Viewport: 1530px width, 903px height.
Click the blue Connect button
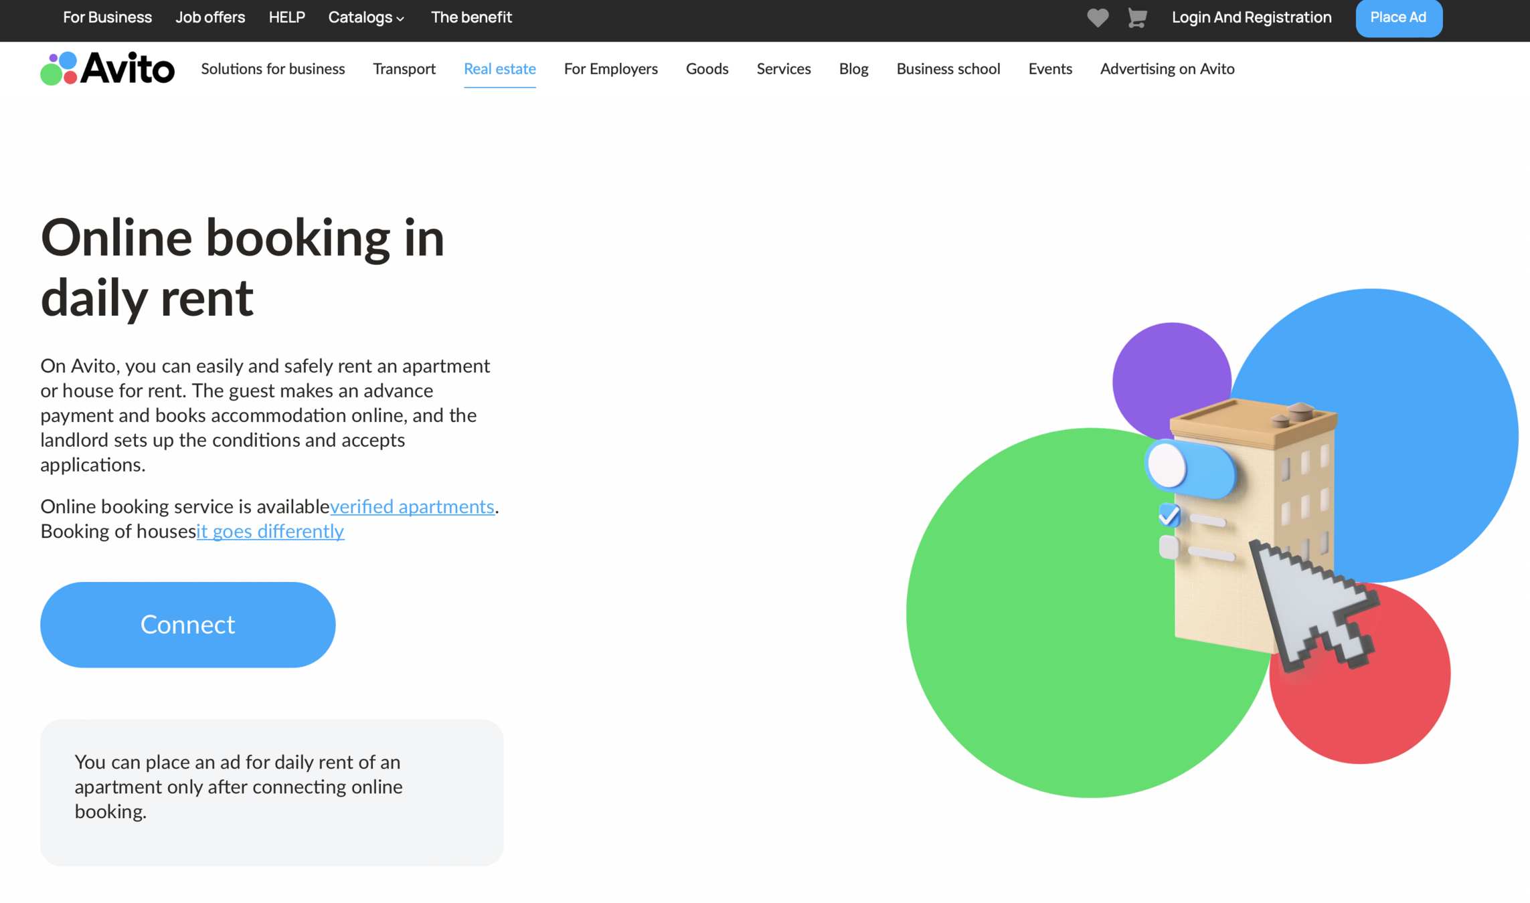pos(187,624)
